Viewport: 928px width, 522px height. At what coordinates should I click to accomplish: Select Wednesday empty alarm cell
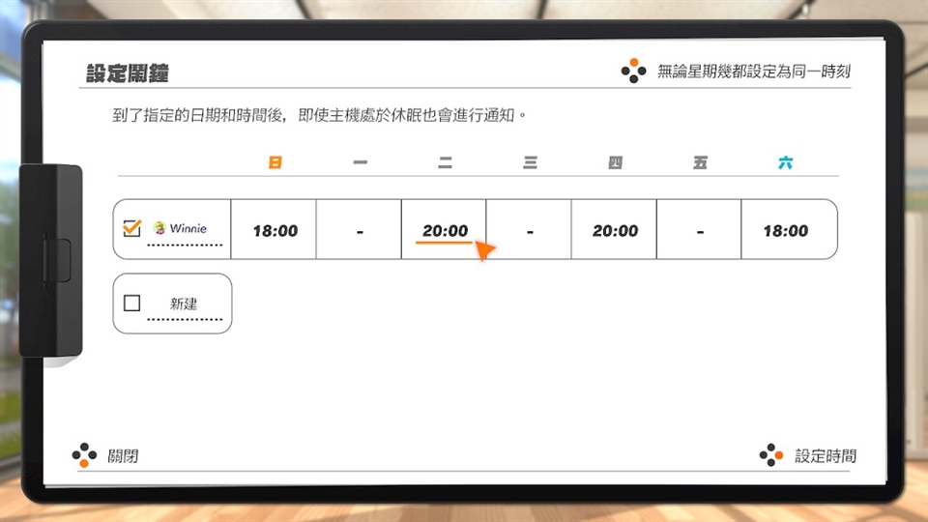pyautogui.click(x=529, y=229)
